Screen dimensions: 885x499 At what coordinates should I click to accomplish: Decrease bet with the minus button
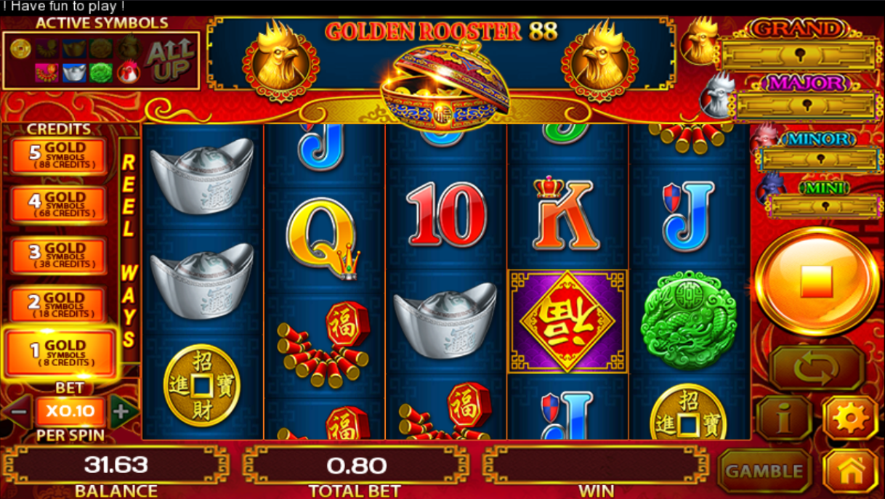point(18,412)
